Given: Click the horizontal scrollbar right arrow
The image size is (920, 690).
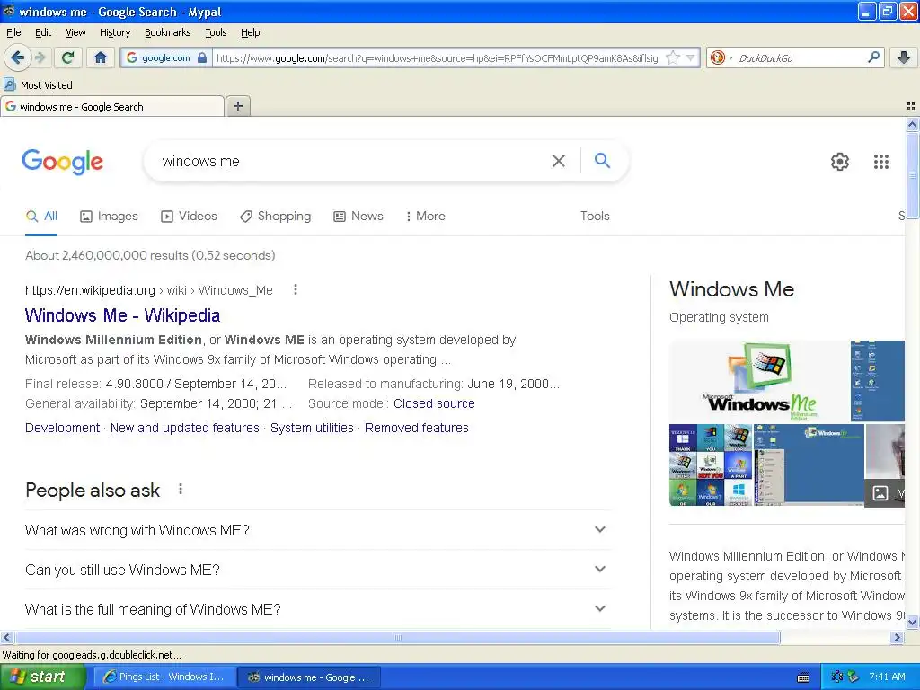Looking at the screenshot, I should (897, 637).
